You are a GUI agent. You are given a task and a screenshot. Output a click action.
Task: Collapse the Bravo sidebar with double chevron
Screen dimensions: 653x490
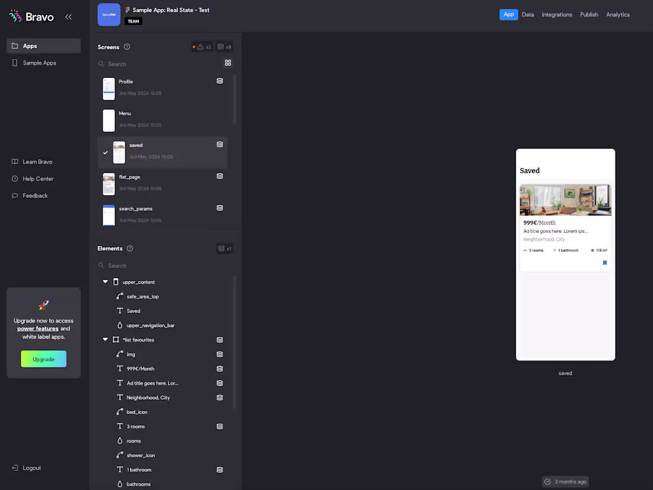coord(68,17)
